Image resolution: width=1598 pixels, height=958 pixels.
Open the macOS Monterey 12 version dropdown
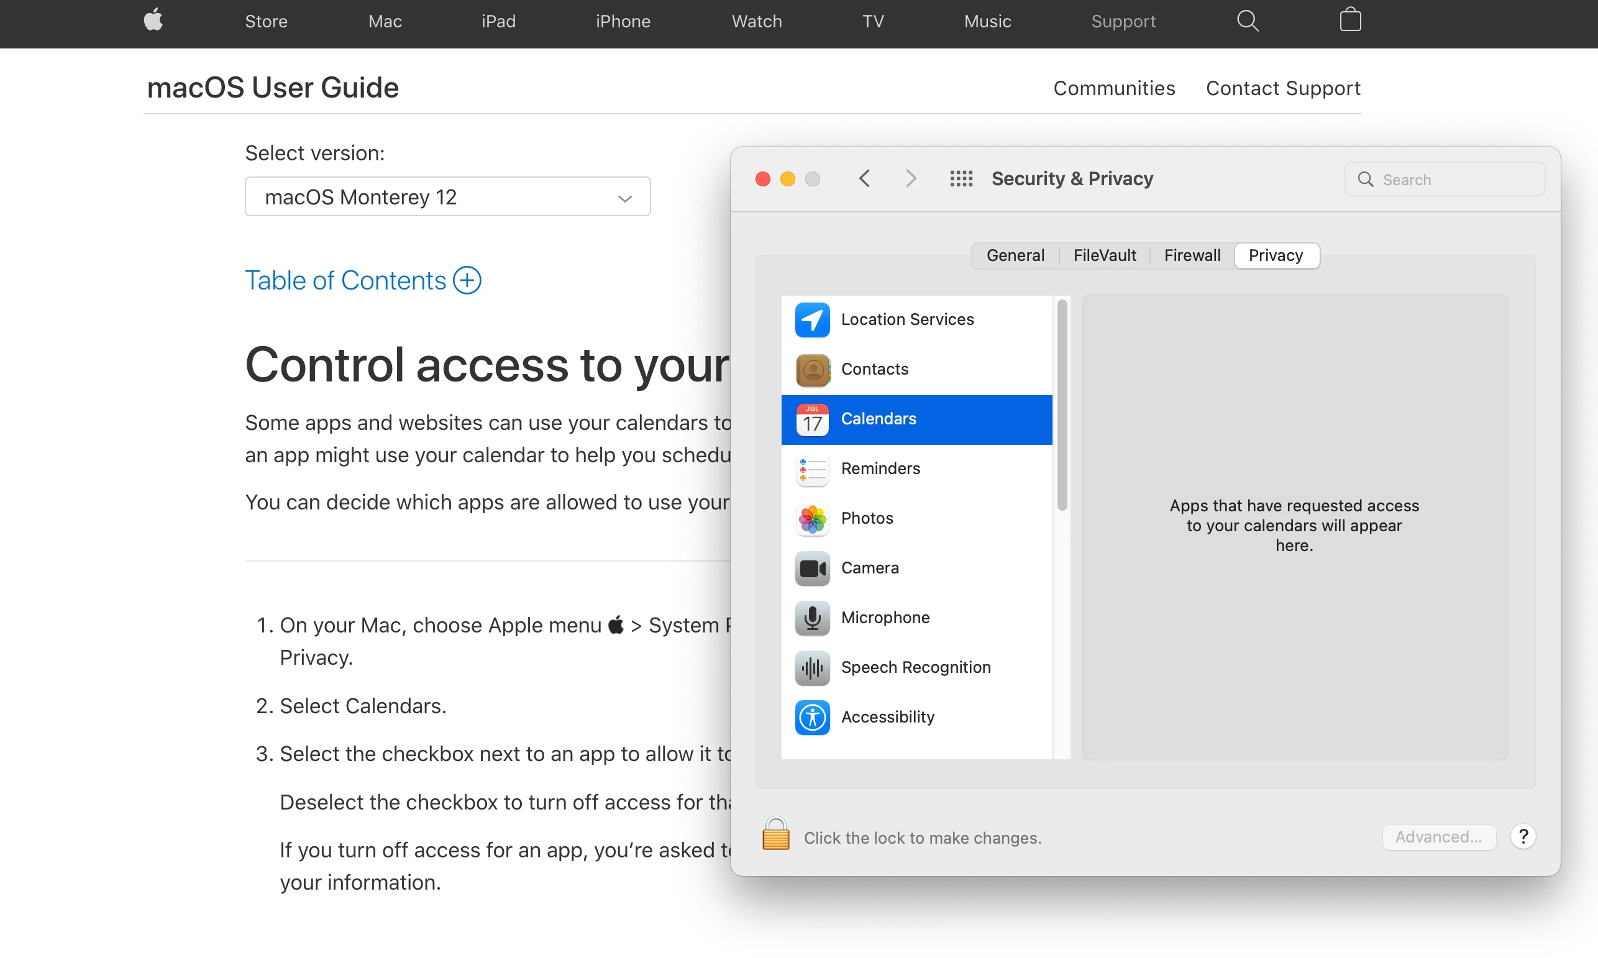[447, 197]
